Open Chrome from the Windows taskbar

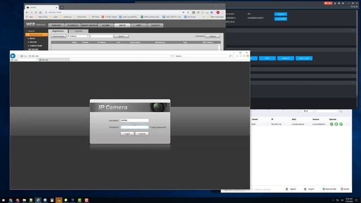coord(10,200)
